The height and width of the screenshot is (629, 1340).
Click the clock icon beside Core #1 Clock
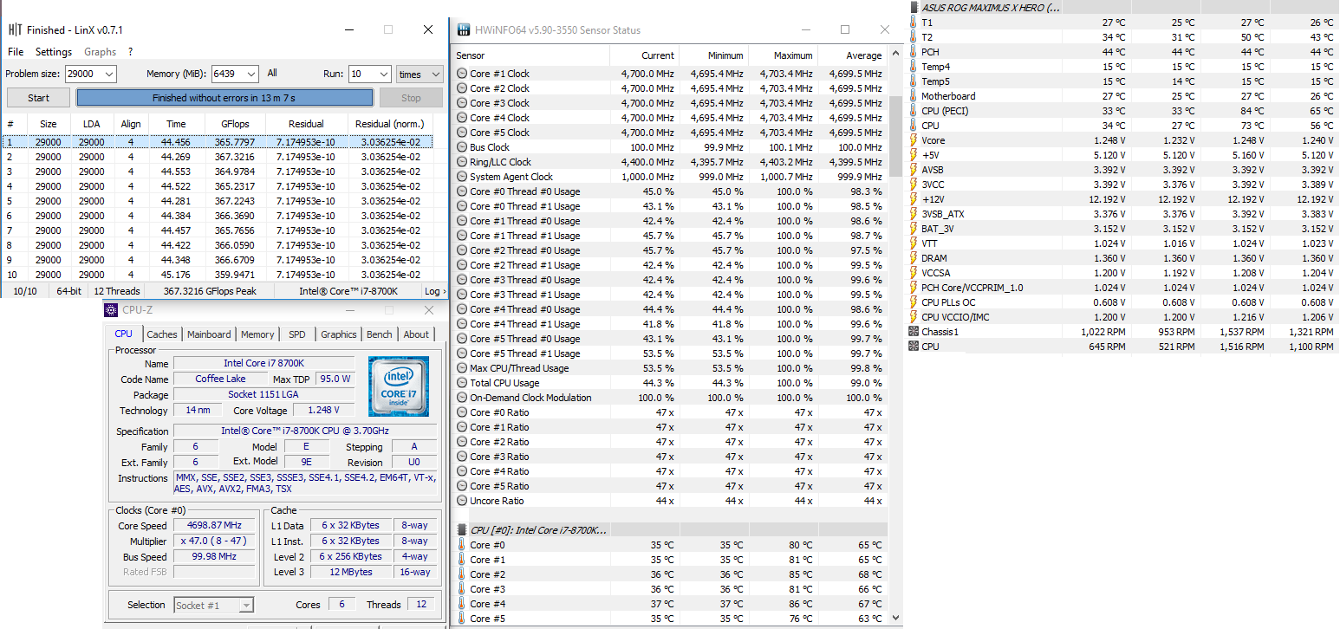pyautogui.click(x=462, y=74)
